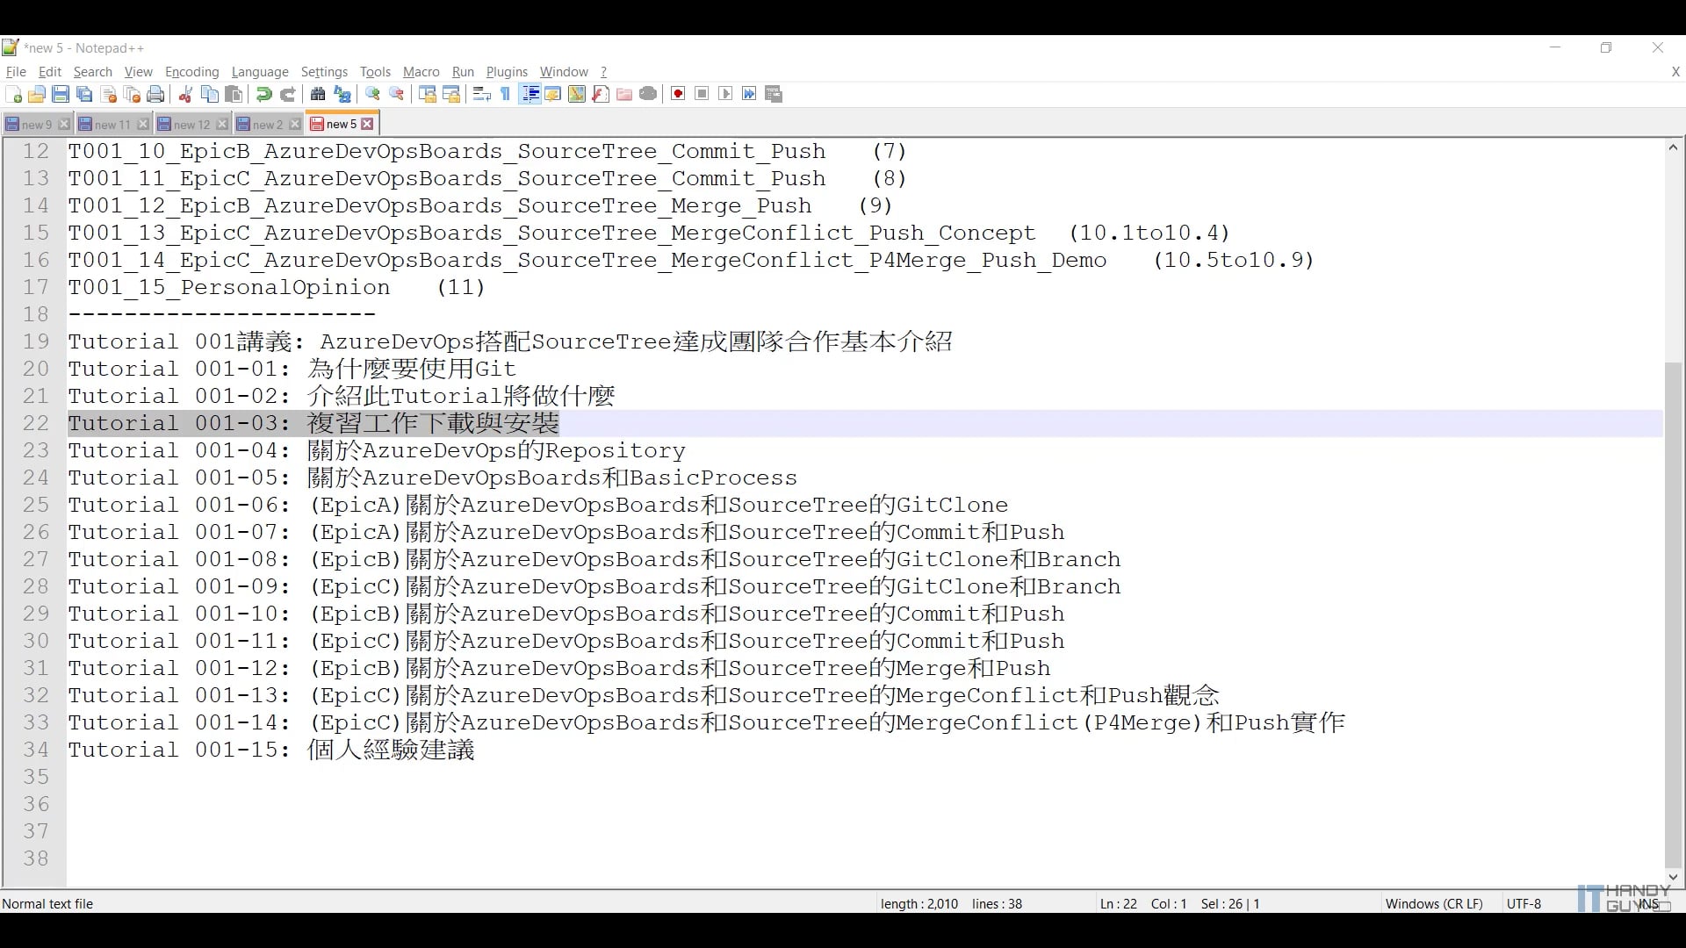Open Find with the binoculars icon

tap(318, 95)
